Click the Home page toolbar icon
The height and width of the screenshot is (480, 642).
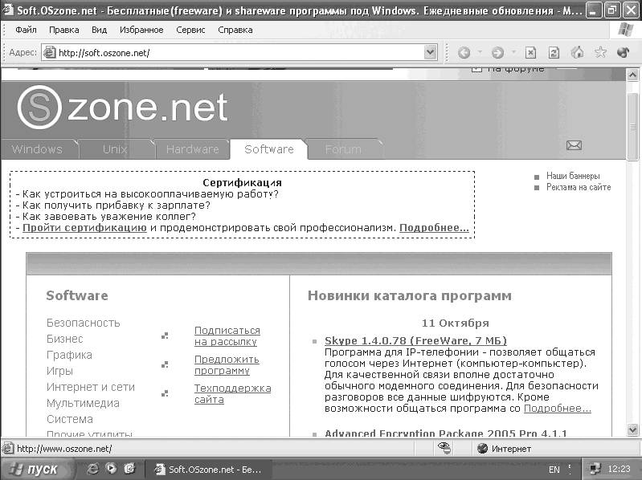[x=577, y=52]
